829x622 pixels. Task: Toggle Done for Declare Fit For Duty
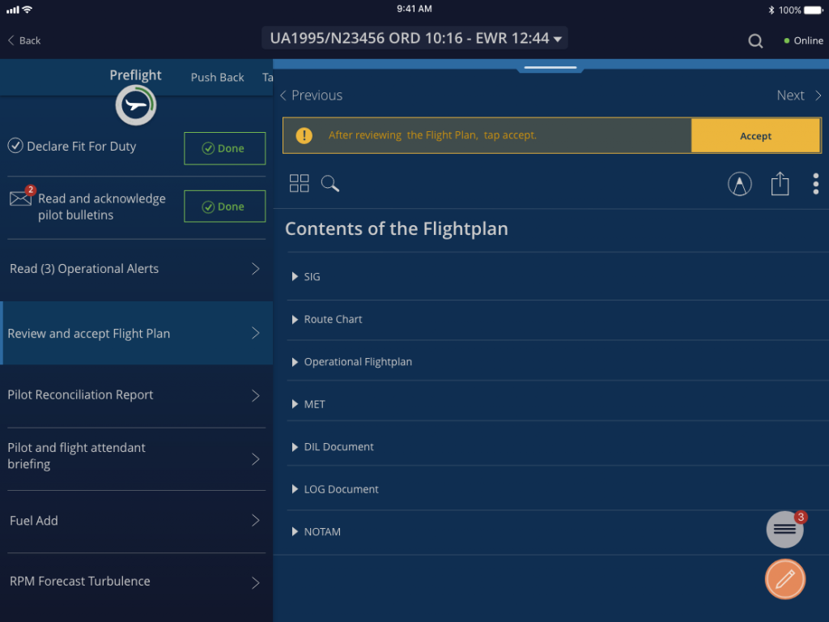[224, 148]
